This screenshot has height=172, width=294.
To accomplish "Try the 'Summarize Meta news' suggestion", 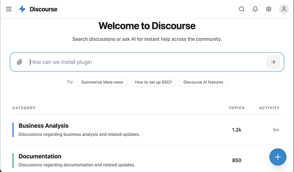I will click(102, 82).
